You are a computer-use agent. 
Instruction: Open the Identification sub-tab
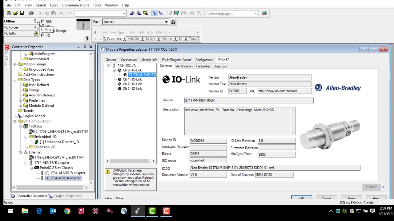tap(184, 66)
